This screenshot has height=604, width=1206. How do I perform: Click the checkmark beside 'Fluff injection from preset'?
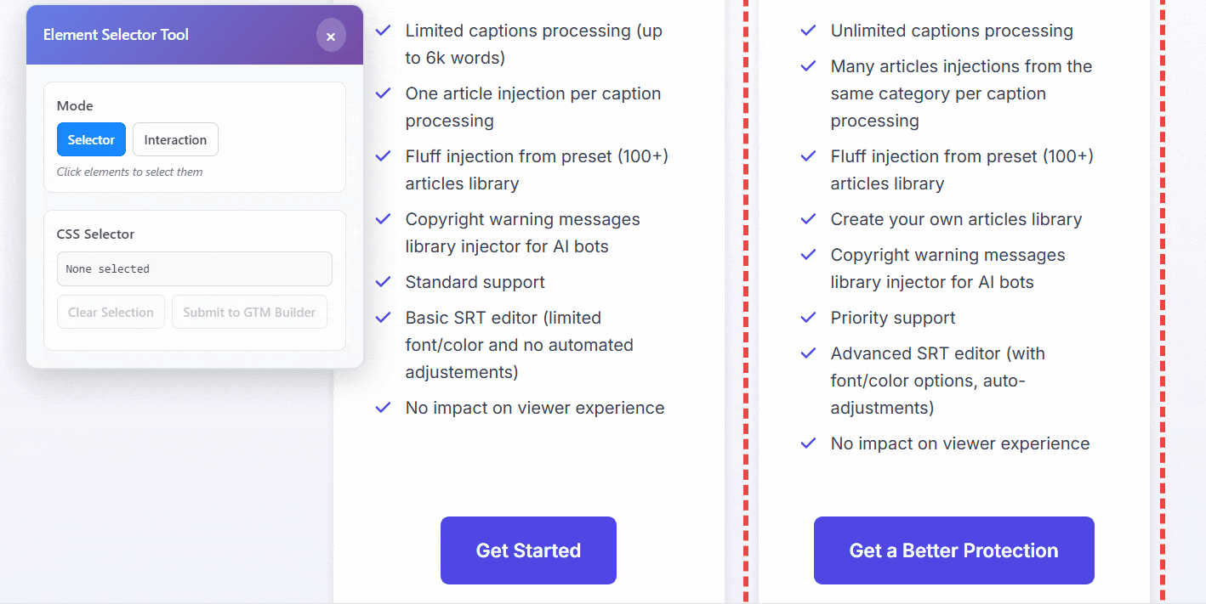[x=383, y=155]
